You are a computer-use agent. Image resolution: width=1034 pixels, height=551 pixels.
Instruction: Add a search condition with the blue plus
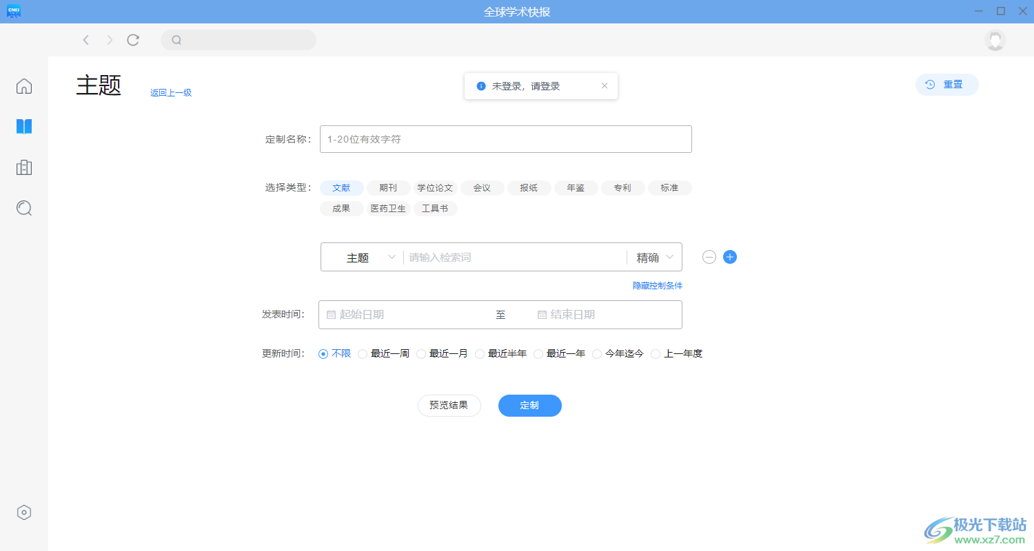pyautogui.click(x=729, y=256)
